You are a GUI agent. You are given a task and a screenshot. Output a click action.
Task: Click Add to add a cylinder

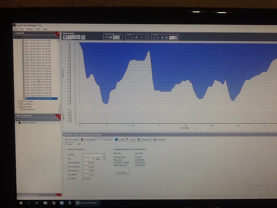coord(79,144)
